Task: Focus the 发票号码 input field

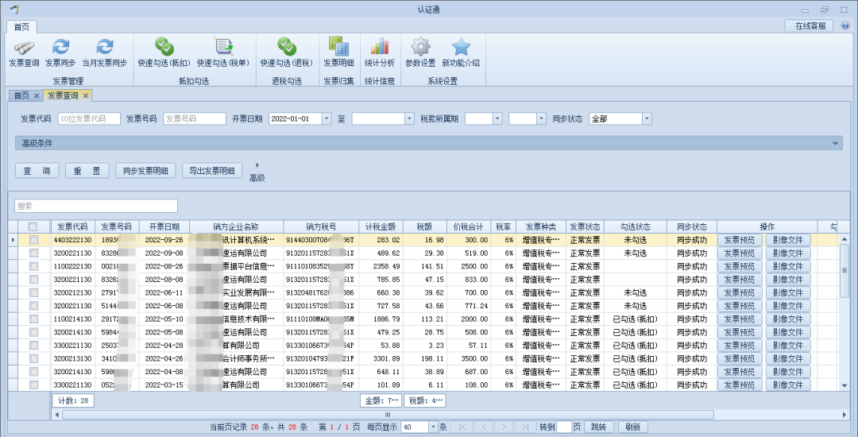Action: 195,118
